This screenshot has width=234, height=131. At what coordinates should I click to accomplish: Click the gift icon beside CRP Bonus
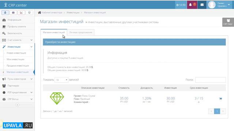[4, 99]
